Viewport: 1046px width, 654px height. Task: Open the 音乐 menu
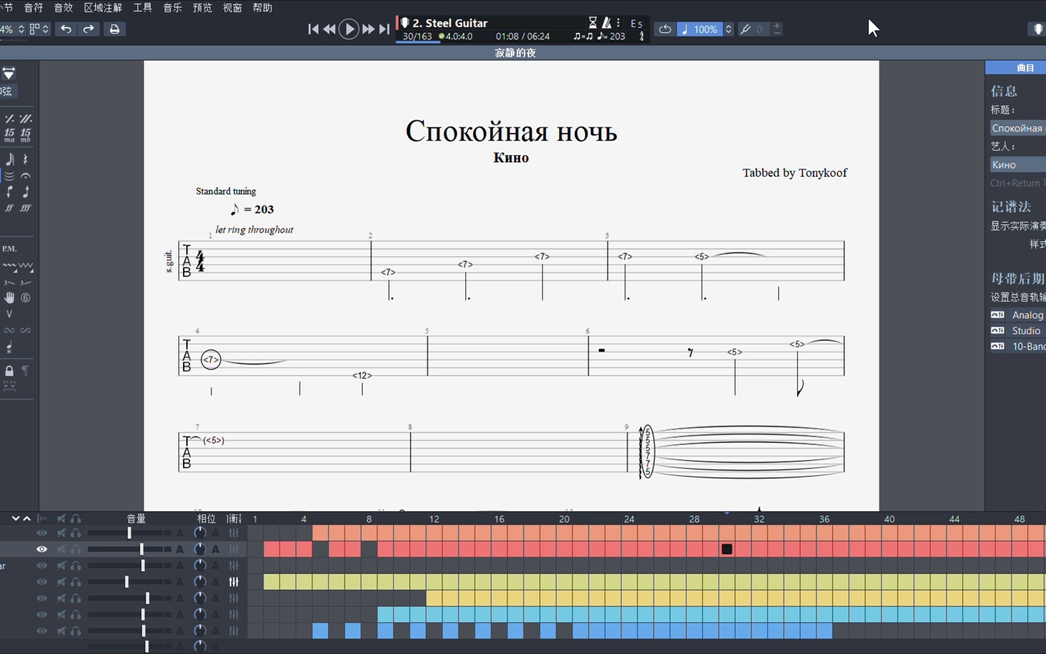[x=172, y=7]
